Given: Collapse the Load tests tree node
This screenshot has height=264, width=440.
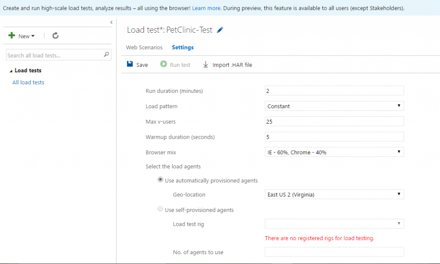Looking at the screenshot, I should click(11, 71).
